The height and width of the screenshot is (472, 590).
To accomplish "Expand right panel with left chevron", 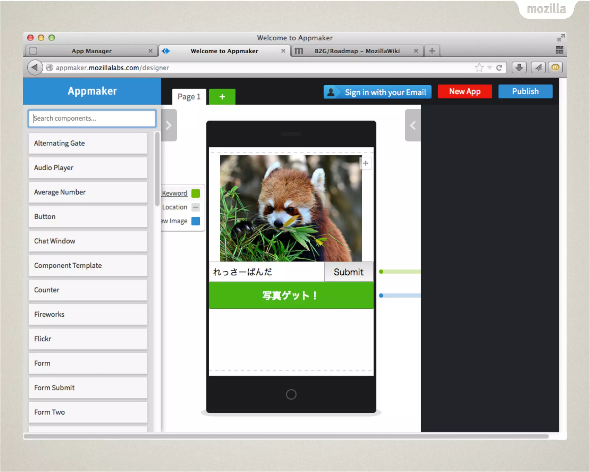I will [x=413, y=125].
